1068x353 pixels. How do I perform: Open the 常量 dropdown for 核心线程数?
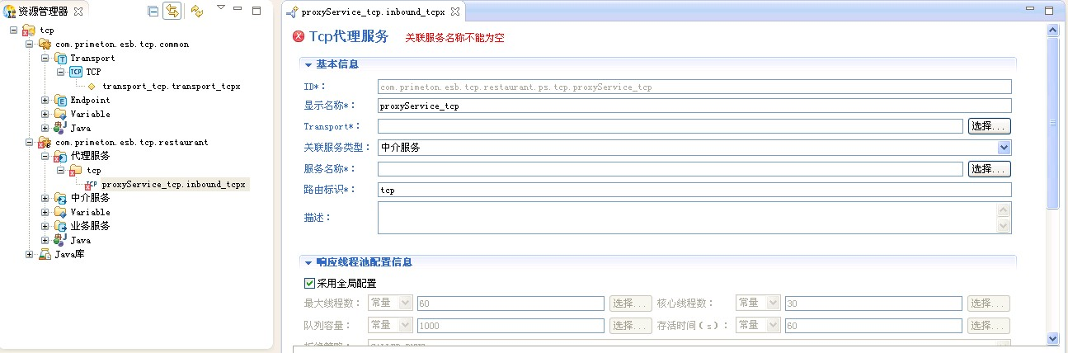click(x=773, y=304)
